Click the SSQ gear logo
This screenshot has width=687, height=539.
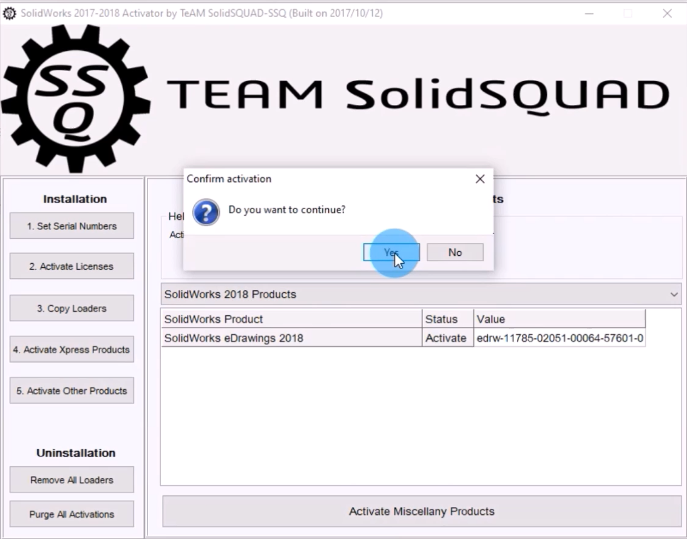click(x=75, y=98)
